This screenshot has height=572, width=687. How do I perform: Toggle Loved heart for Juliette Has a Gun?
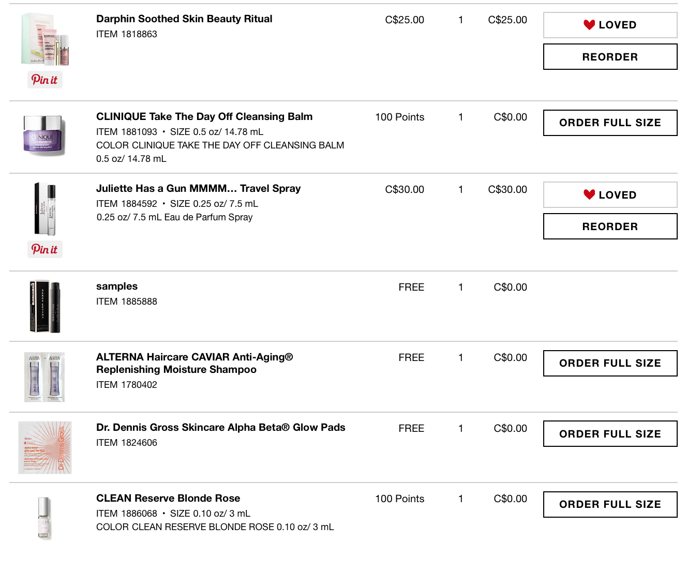pyautogui.click(x=610, y=195)
